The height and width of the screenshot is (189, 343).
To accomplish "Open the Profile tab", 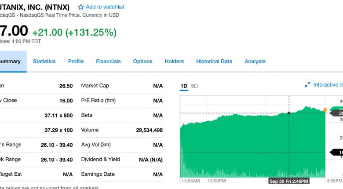I will point(76,62).
